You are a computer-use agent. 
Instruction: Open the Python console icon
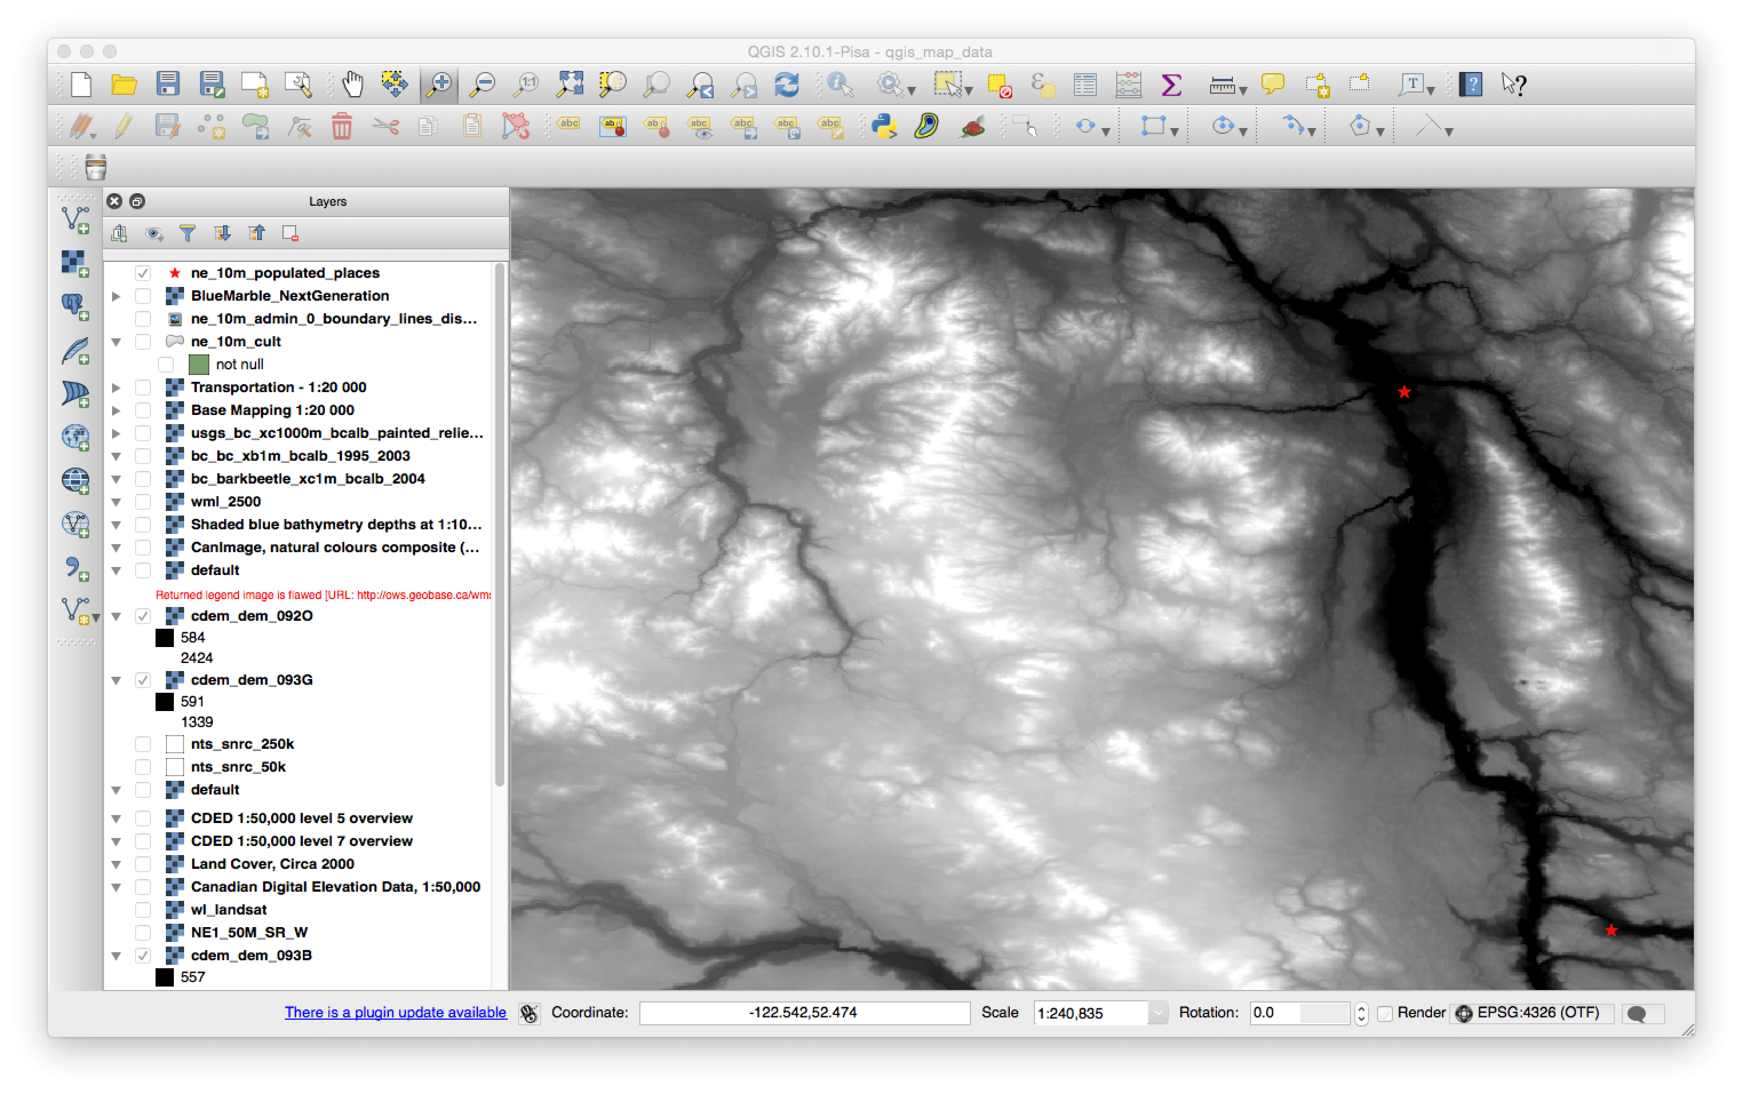click(884, 127)
